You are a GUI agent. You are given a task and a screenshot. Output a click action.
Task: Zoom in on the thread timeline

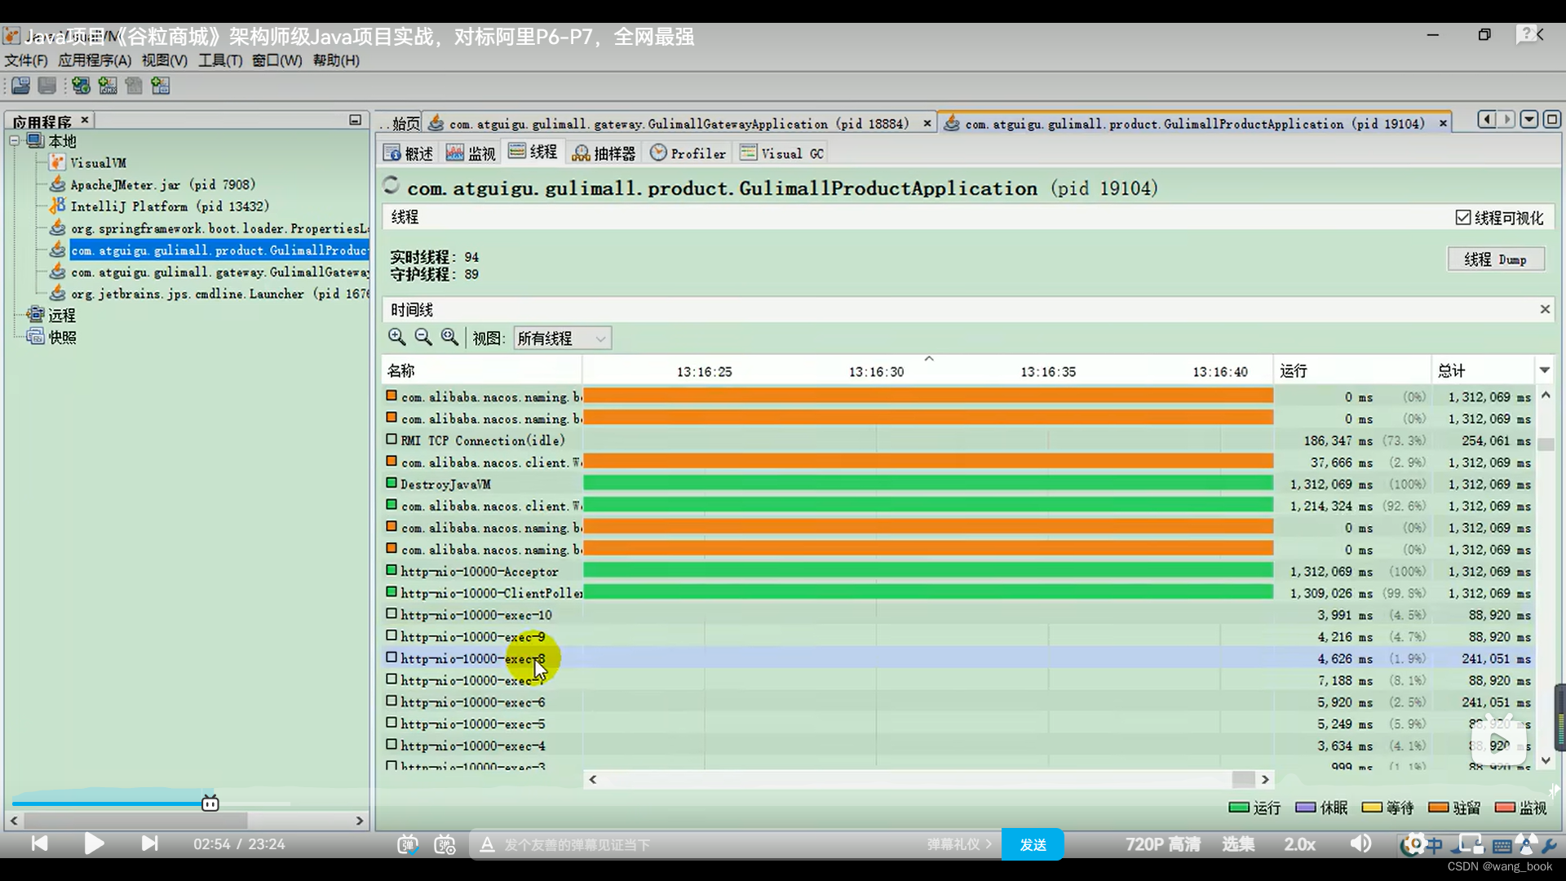point(397,337)
